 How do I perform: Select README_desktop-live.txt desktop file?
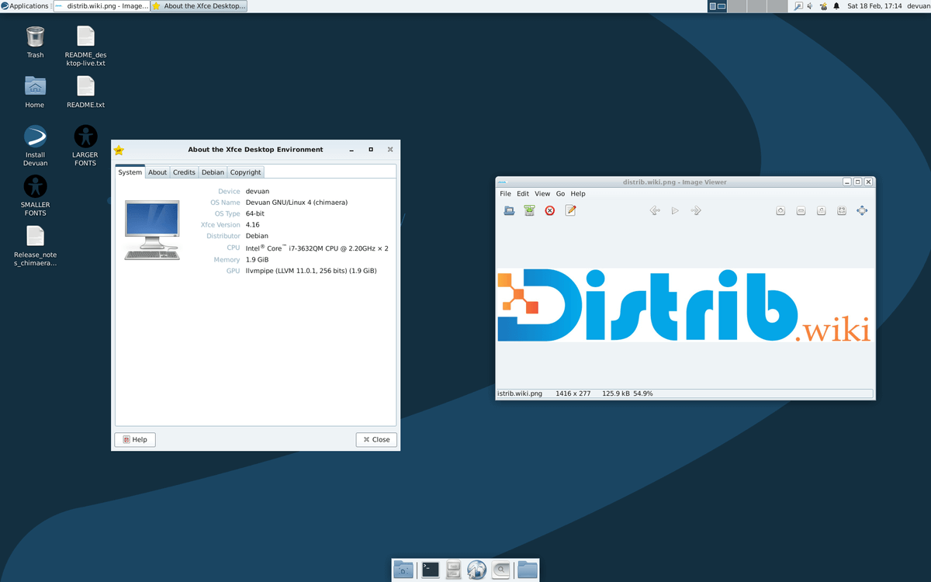click(85, 46)
